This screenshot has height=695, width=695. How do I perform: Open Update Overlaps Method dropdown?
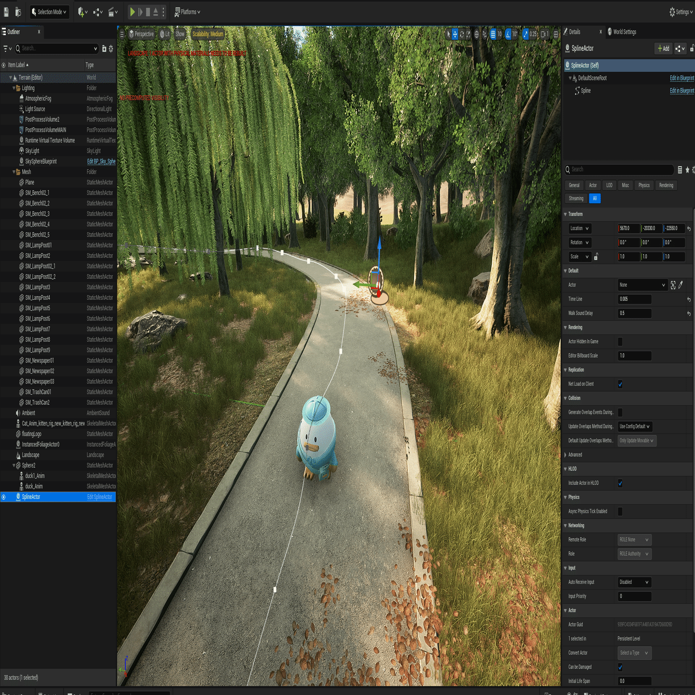[x=635, y=427]
